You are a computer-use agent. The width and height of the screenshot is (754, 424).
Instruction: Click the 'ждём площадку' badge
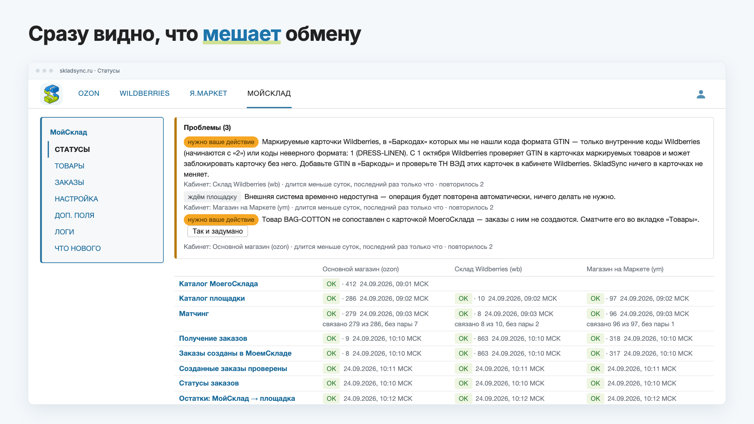[212, 197]
